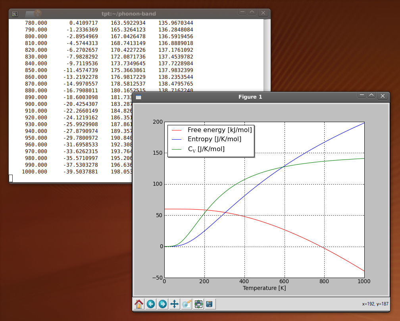400x321 pixels.
Task: Save the figure with floppy disk icon
Action: [x=210, y=304]
